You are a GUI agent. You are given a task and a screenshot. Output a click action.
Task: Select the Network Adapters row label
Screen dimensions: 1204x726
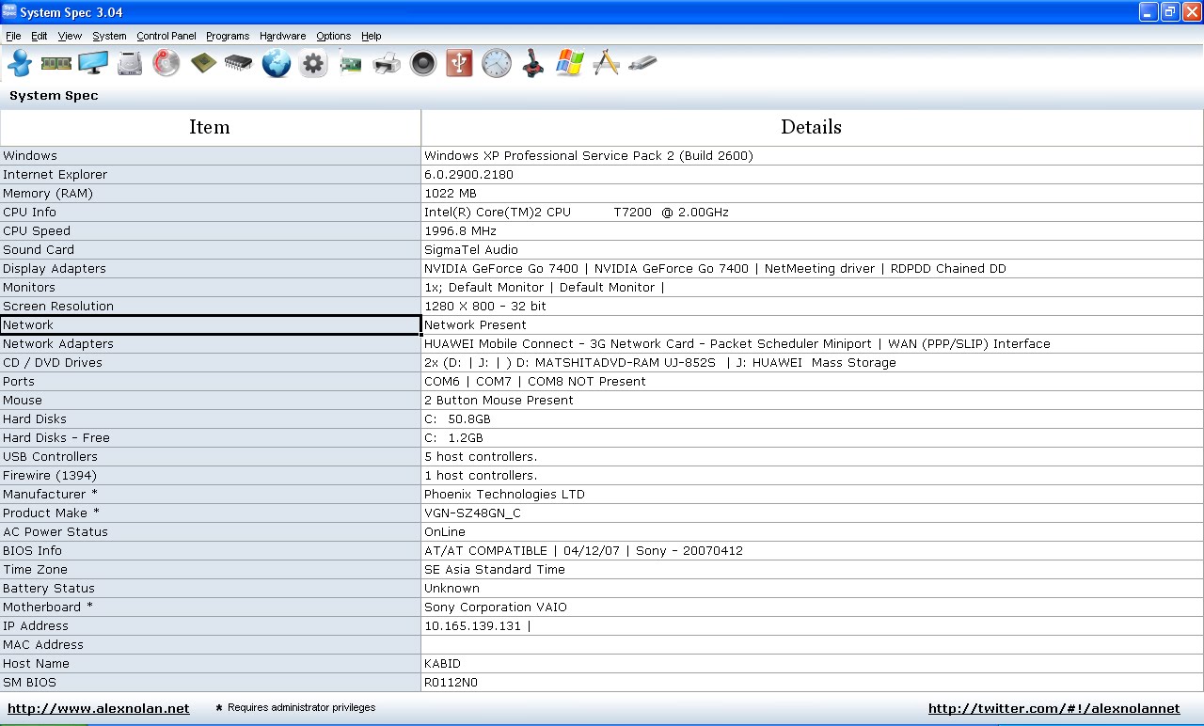[58, 344]
